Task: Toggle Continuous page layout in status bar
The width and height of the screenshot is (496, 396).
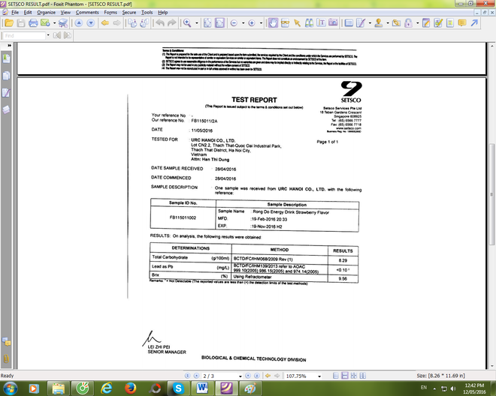Action: [x=345, y=376]
